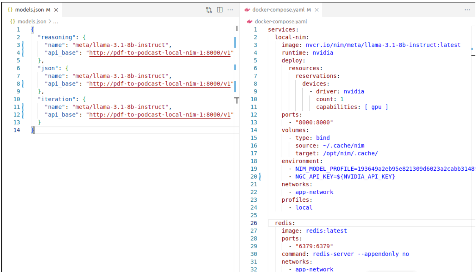The image size is (476, 279).
Task: Open the docker-compose.yaml breadcrumb dropdown
Action: tap(280, 22)
